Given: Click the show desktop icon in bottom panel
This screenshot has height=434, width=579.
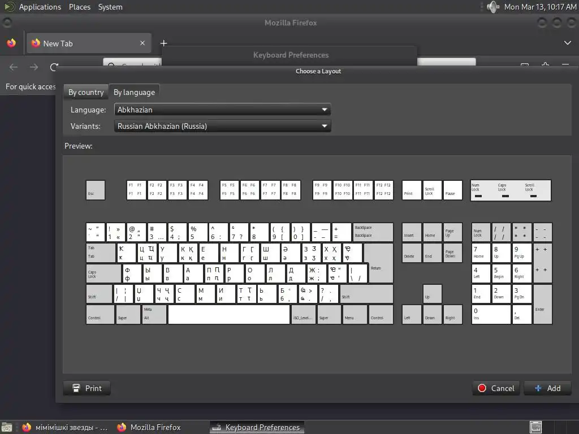Looking at the screenshot, I should [x=7, y=427].
